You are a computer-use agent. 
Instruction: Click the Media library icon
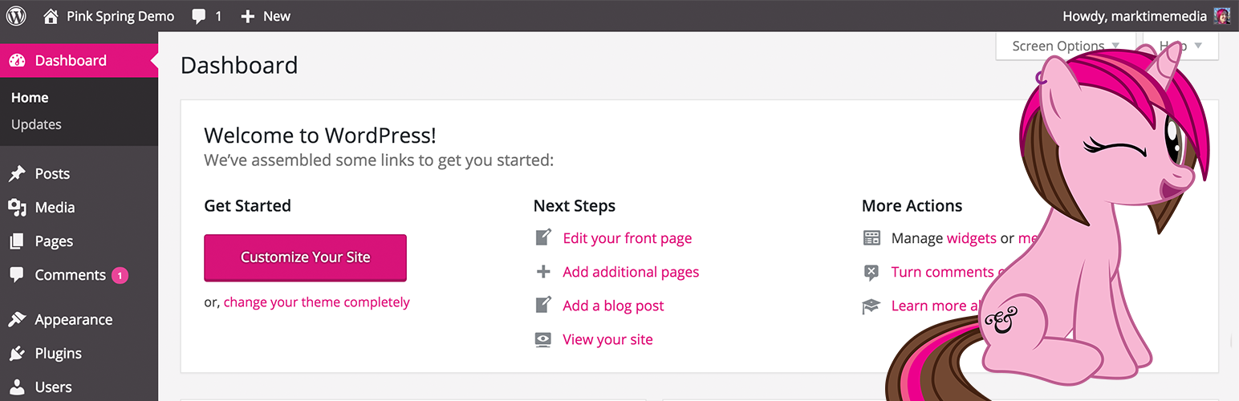point(17,208)
